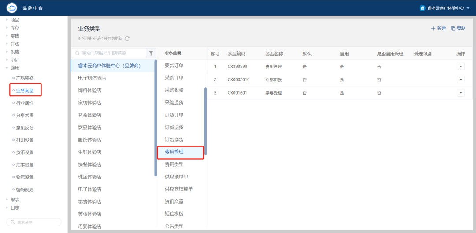Open 编码规则 menu item
The image size is (476, 233).
(25, 190)
